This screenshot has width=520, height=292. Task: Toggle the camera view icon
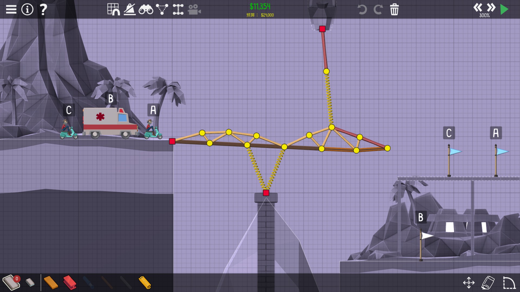pos(194,9)
